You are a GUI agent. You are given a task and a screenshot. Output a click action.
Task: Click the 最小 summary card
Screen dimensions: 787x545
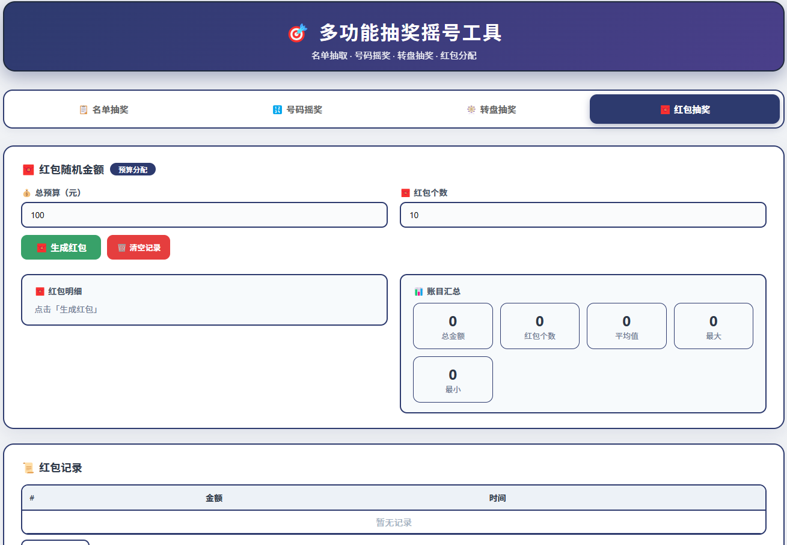click(453, 380)
